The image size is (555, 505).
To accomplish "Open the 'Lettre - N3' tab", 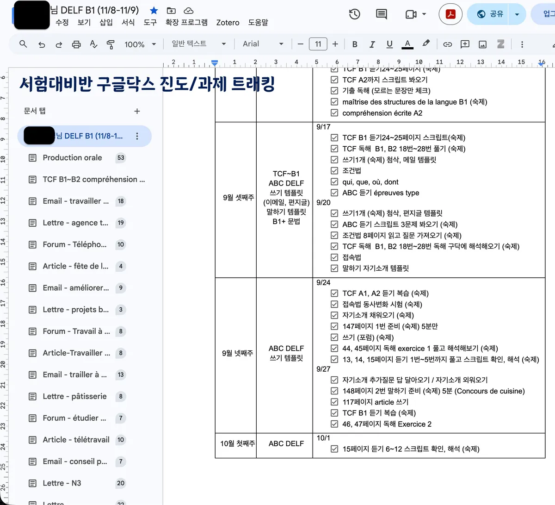I will pos(85,483).
